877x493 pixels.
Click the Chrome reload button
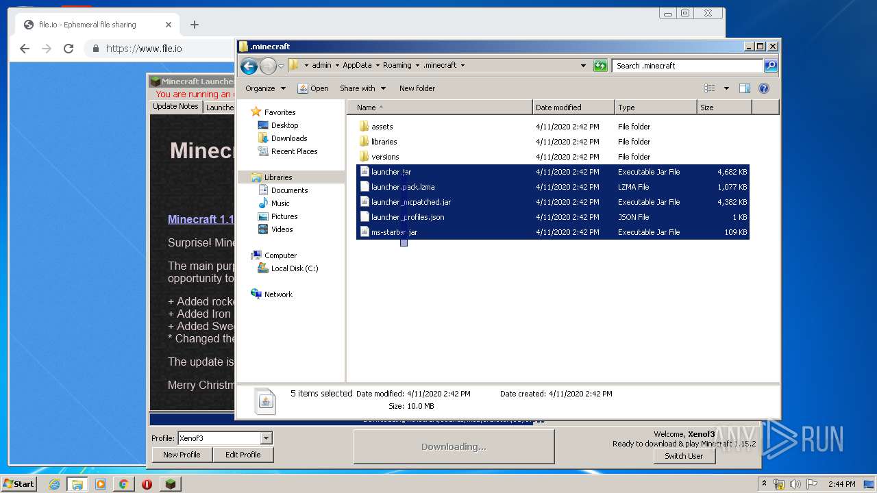69,49
